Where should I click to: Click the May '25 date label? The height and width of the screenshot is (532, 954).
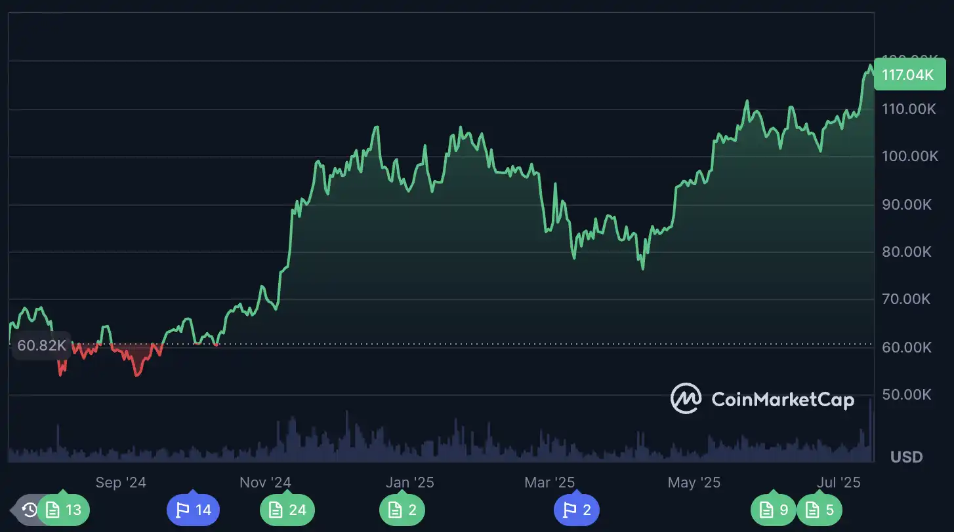click(694, 483)
